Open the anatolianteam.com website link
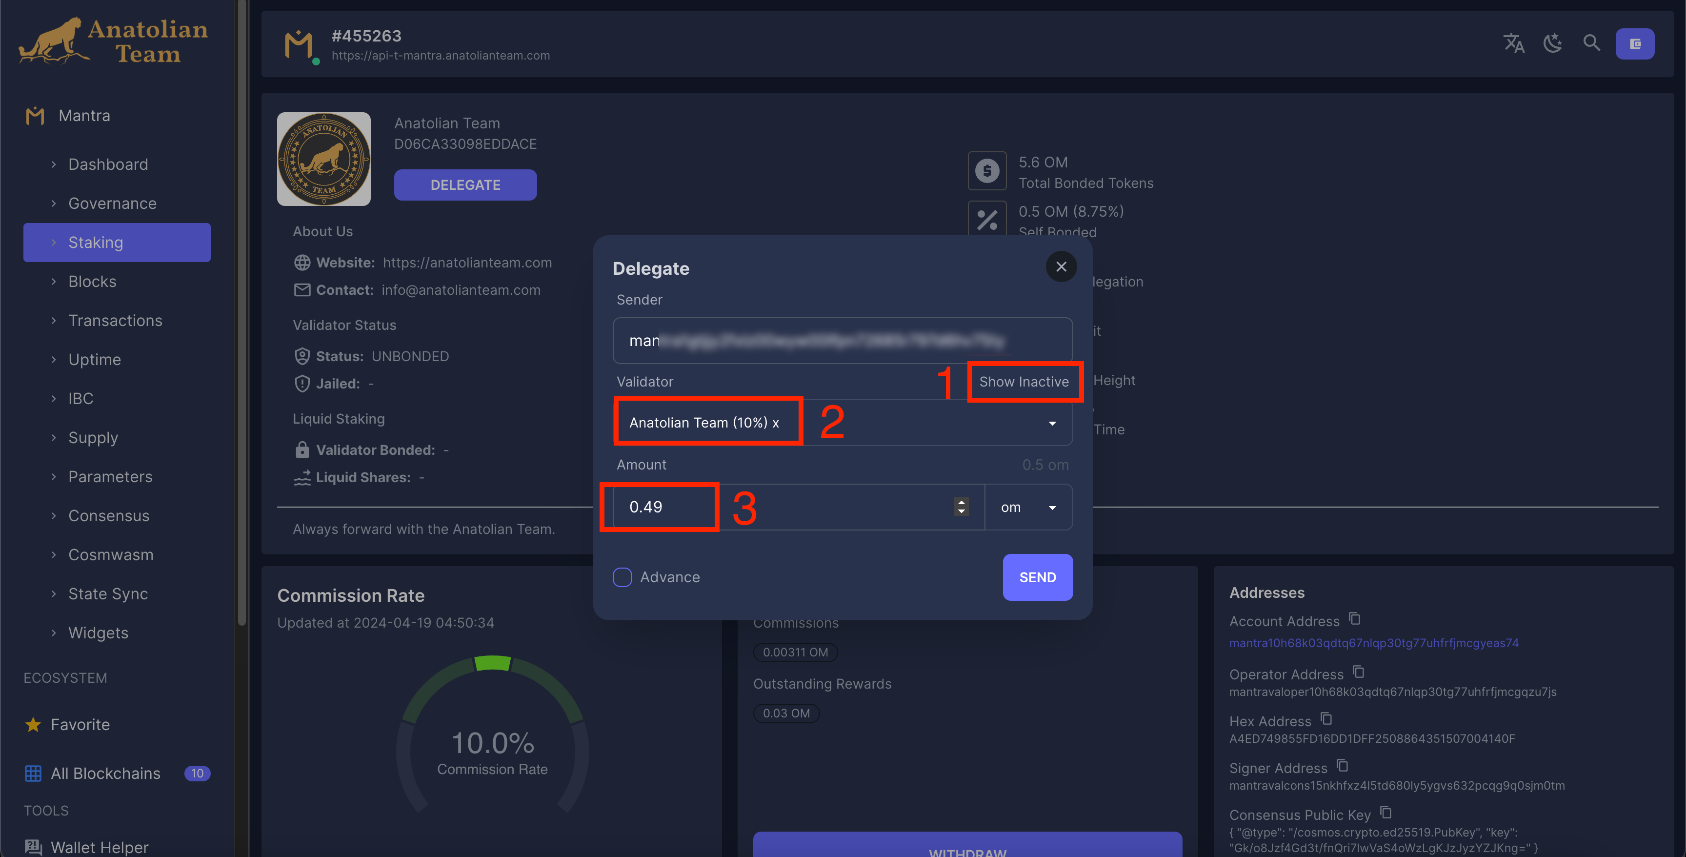This screenshot has height=857, width=1686. 467,263
